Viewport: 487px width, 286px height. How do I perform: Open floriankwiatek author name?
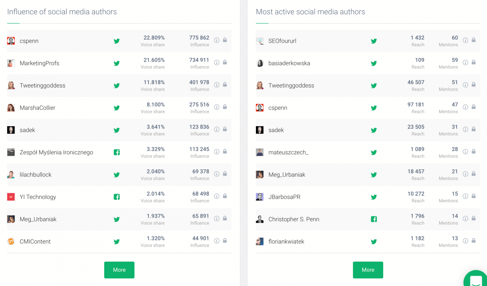point(286,241)
